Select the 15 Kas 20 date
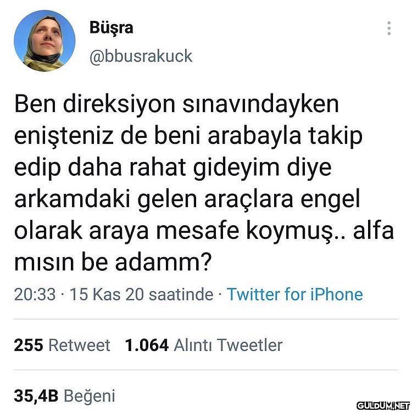 pyautogui.click(x=107, y=294)
